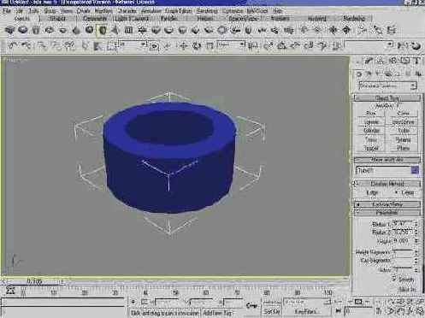The image size is (425, 318).
Task: Click the blue object color swatch
Action: coord(415,170)
